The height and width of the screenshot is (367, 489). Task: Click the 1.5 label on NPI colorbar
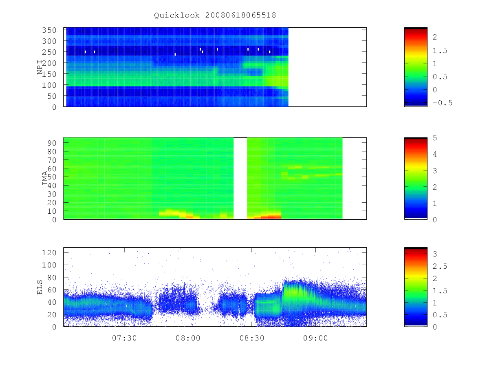point(440,51)
